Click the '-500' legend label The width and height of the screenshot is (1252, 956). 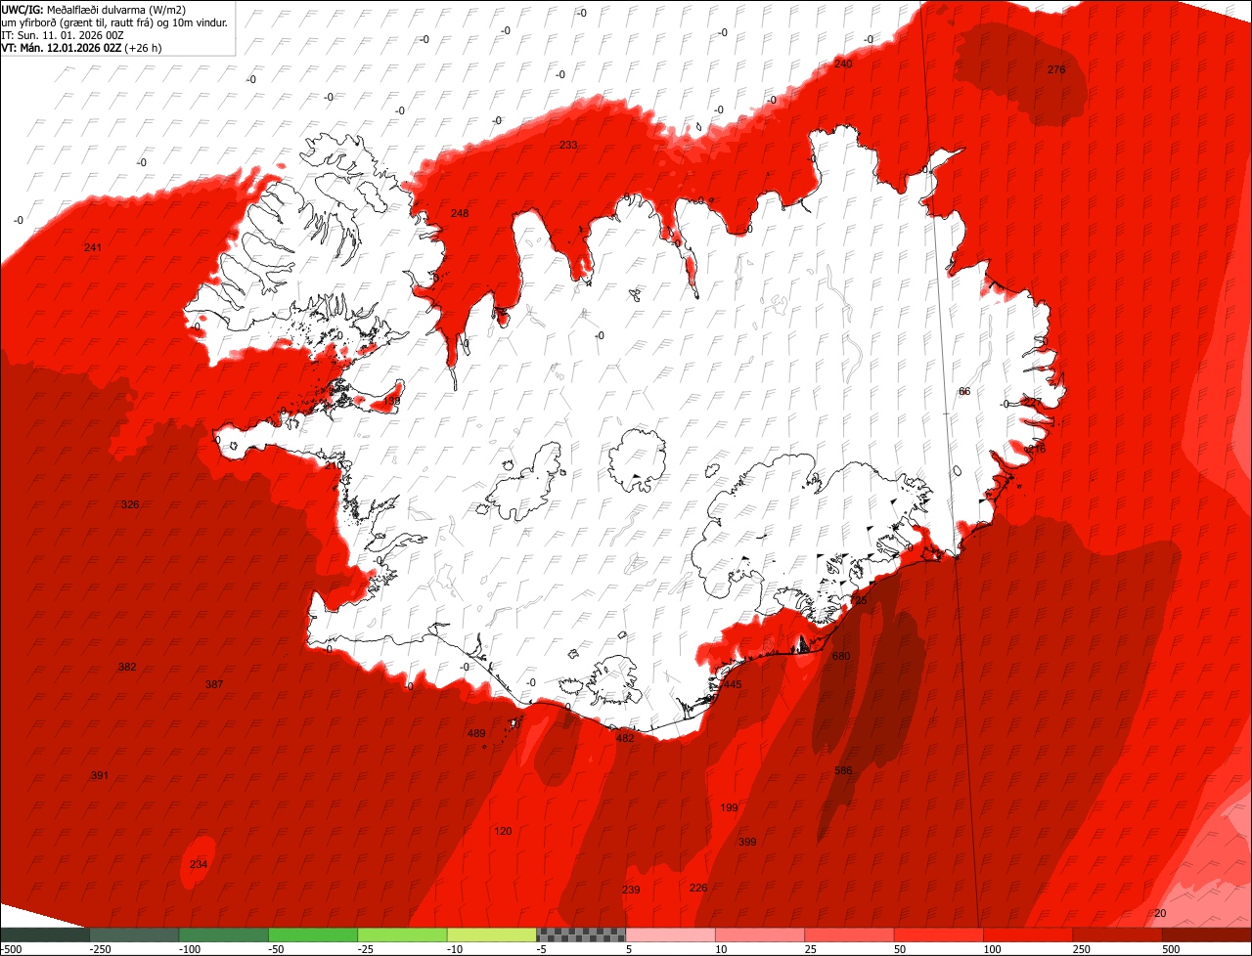12,948
